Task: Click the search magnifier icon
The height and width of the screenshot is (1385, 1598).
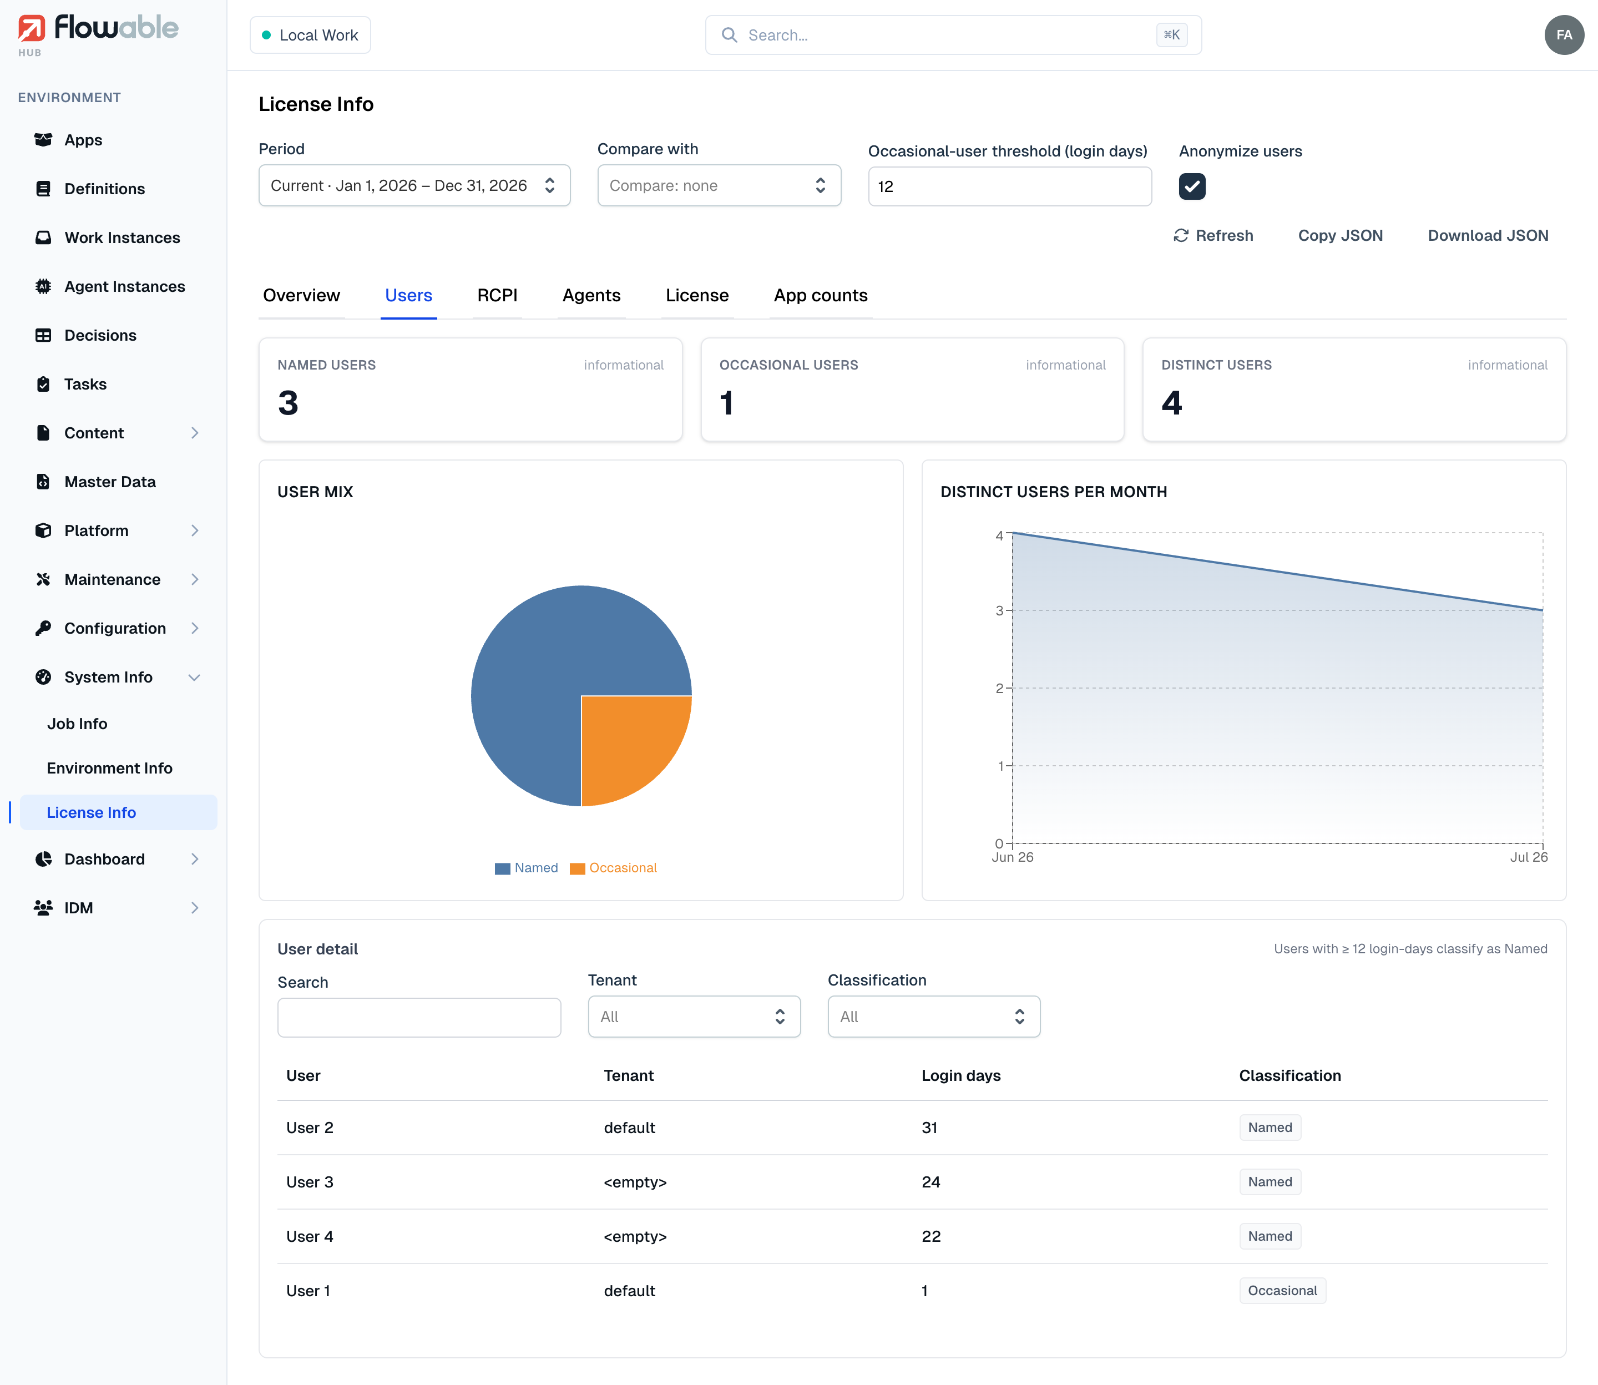Action: pyautogui.click(x=729, y=35)
